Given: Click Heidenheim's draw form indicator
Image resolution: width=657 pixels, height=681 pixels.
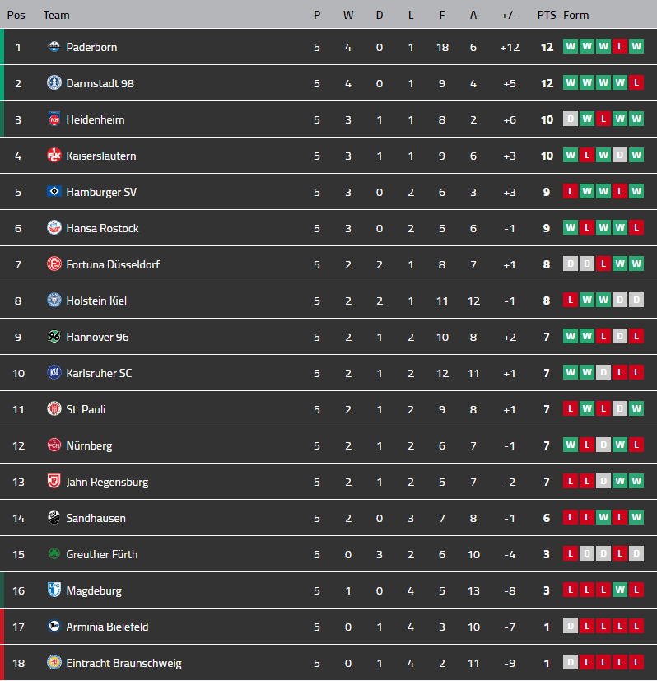Looking at the screenshot, I should coord(571,119).
